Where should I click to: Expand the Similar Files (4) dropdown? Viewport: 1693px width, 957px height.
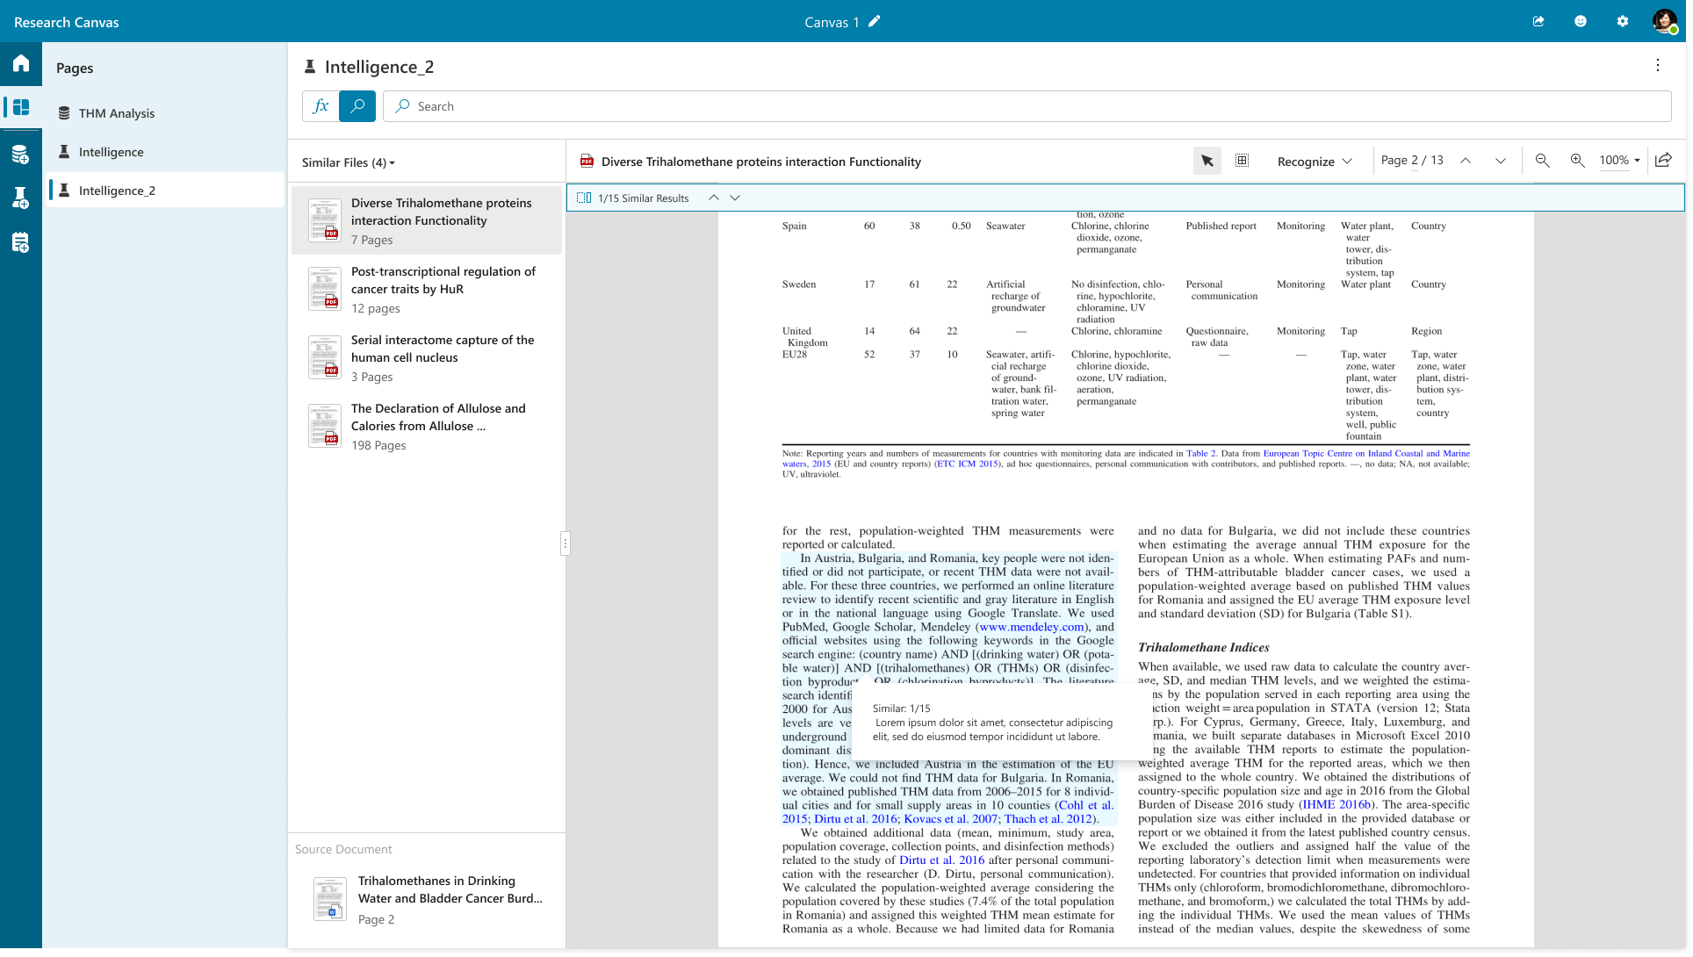(x=349, y=162)
